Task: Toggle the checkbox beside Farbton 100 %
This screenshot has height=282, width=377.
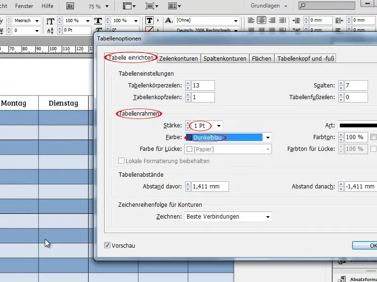Action: point(373,137)
